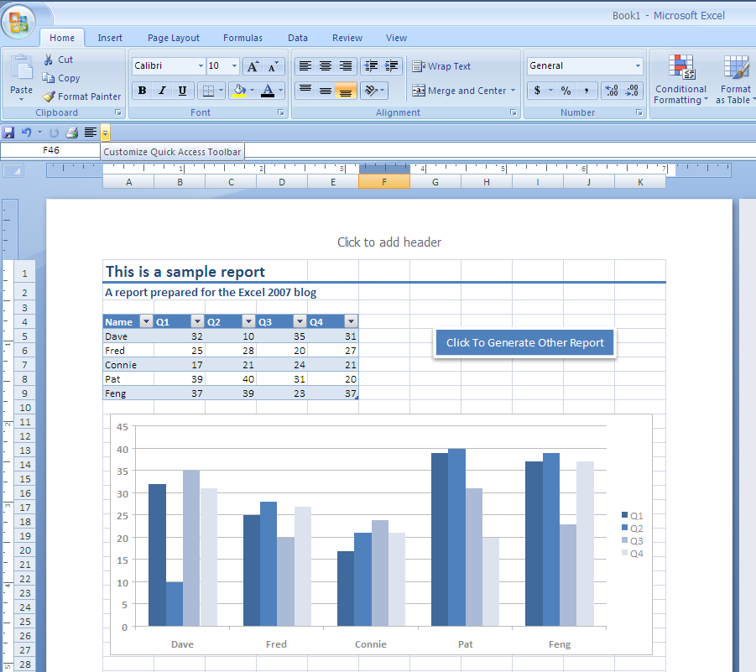The image size is (756, 672).
Task: Increase font size with Grow Font
Action: pyautogui.click(x=253, y=66)
